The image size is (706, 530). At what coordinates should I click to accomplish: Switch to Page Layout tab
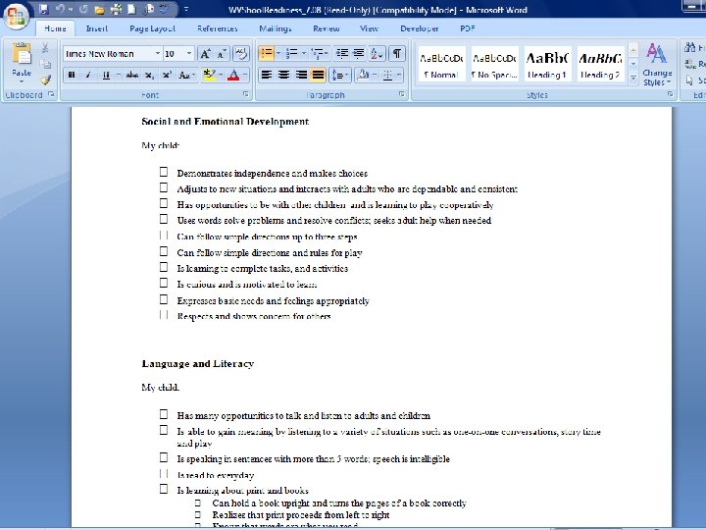pos(152,28)
